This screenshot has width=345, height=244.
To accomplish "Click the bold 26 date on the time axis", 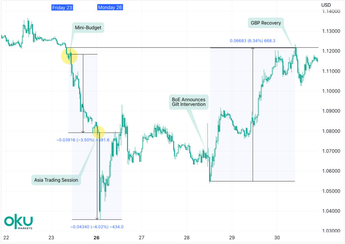I will point(96,237).
